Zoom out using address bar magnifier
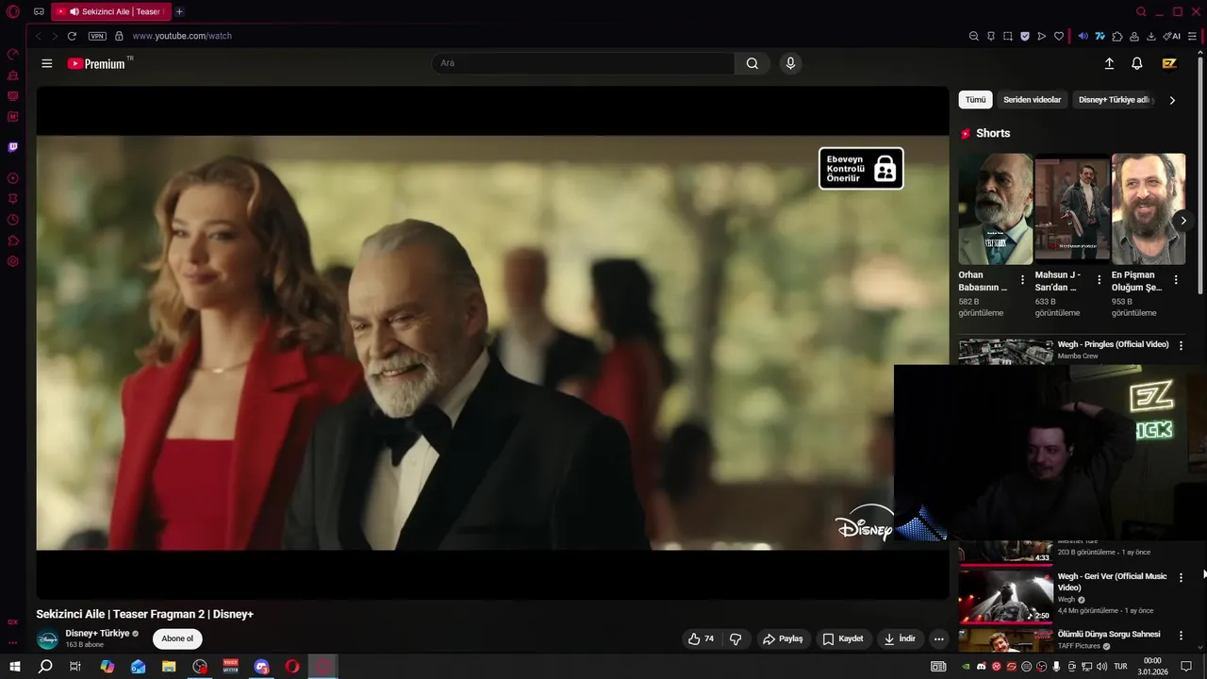Image resolution: width=1207 pixels, height=679 pixels. click(974, 36)
